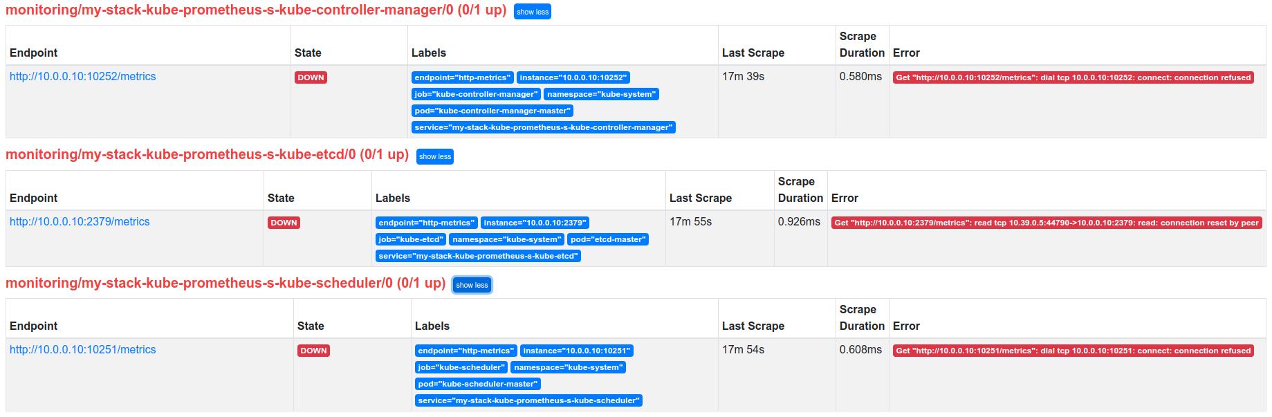The height and width of the screenshot is (417, 1272).
Task: Click the DOWN state badge for kube-controller-manager
Action: (x=311, y=77)
